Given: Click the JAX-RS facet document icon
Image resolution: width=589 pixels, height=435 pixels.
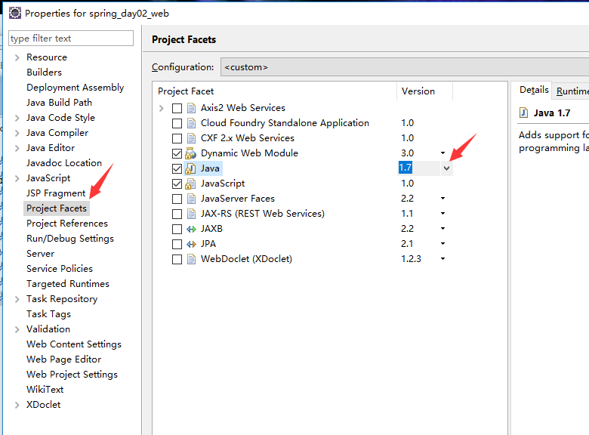Looking at the screenshot, I should [x=191, y=214].
